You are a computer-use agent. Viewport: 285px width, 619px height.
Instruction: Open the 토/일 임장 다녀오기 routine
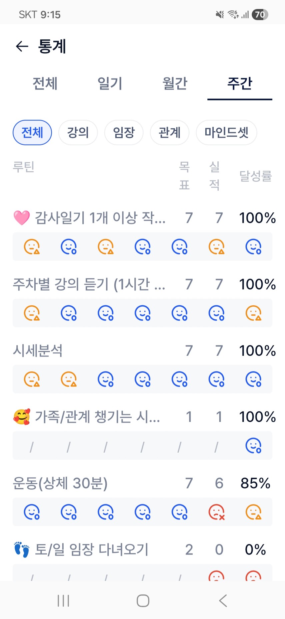point(92,550)
